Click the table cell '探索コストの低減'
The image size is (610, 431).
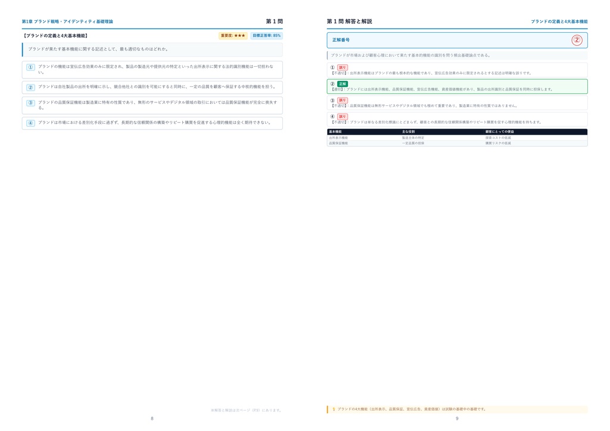pyautogui.click(x=498, y=138)
